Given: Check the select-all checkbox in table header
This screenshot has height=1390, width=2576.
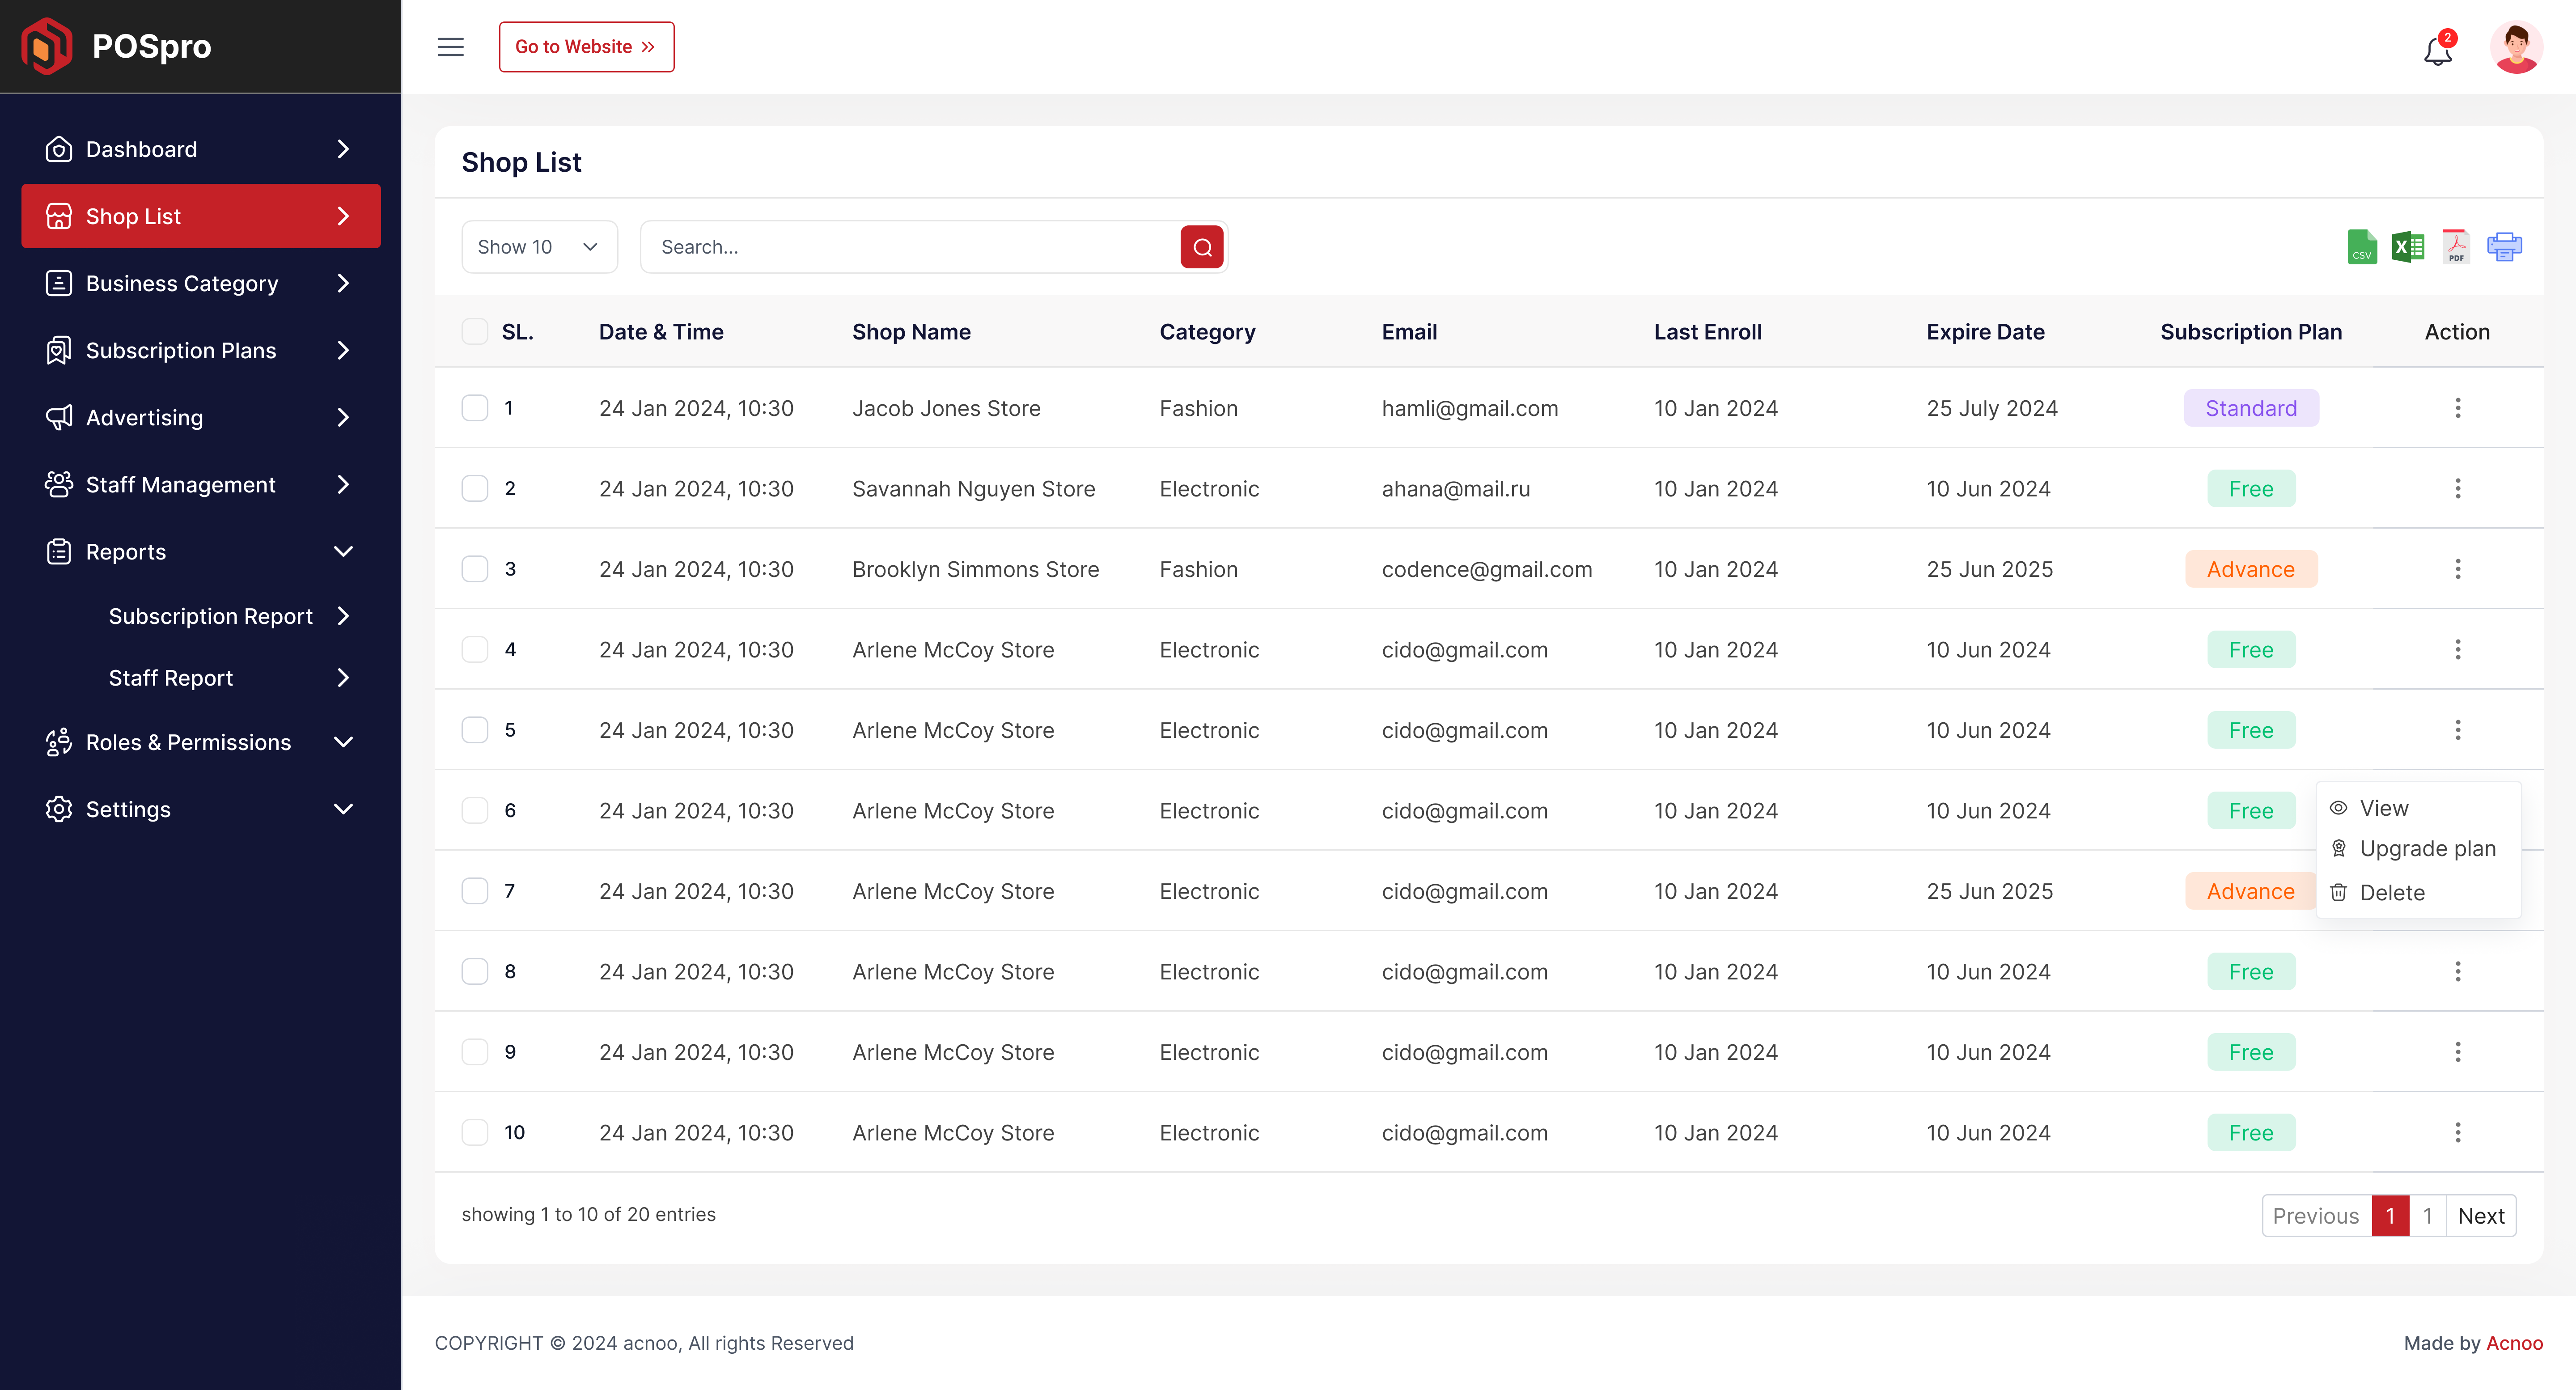Looking at the screenshot, I should click(x=475, y=331).
